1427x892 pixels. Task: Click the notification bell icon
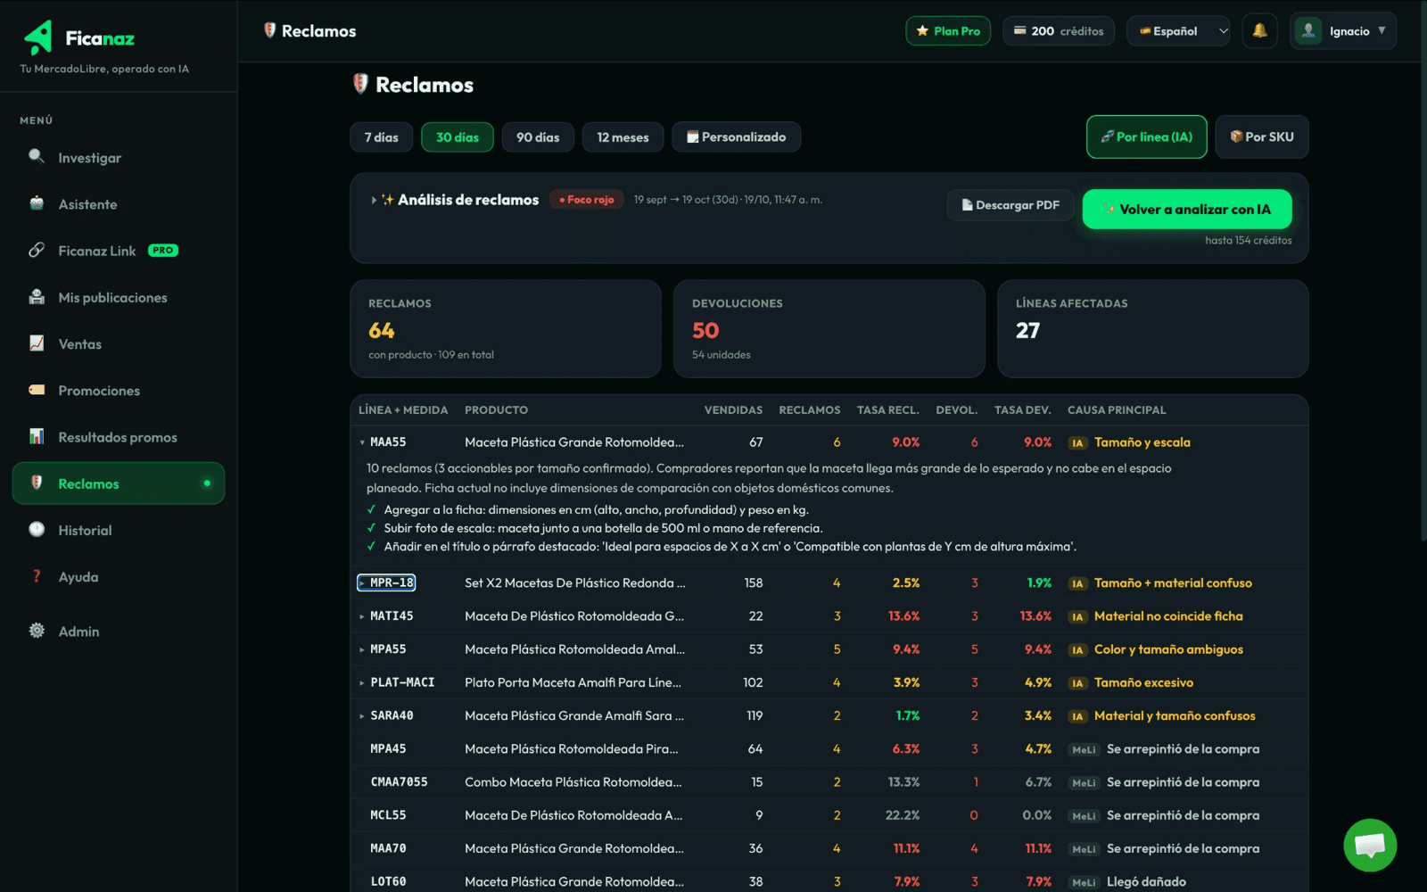1259,31
